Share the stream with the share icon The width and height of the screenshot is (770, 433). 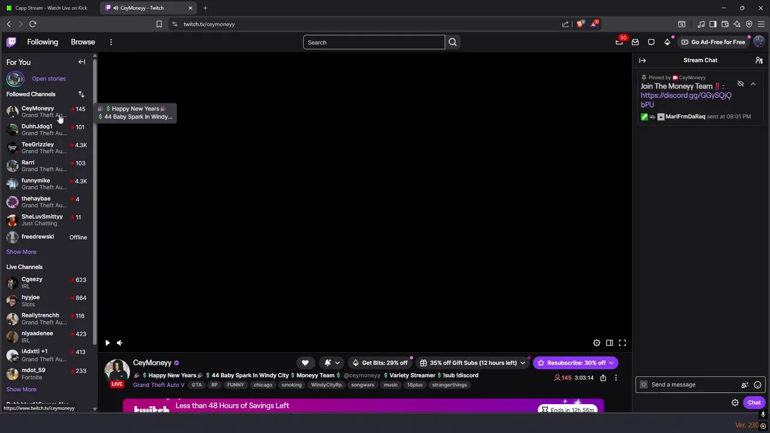[603, 378]
